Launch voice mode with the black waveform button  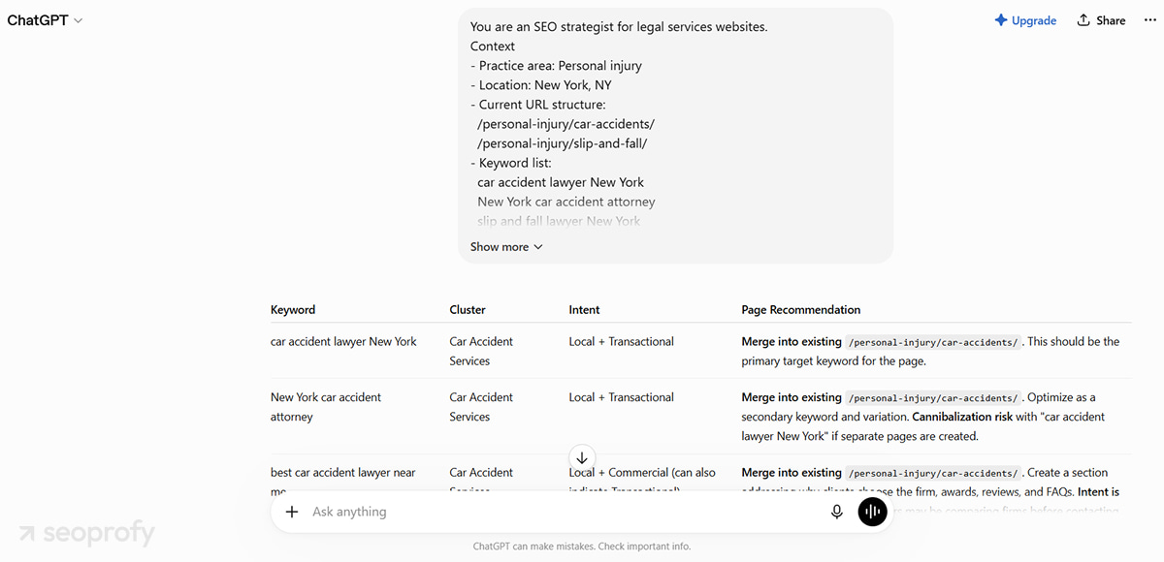pyautogui.click(x=873, y=512)
